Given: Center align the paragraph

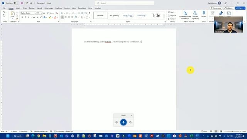Looking at the screenshot, I should click(x=66, y=17).
